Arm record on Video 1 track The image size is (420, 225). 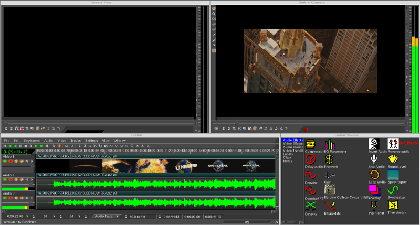click(x=10, y=162)
